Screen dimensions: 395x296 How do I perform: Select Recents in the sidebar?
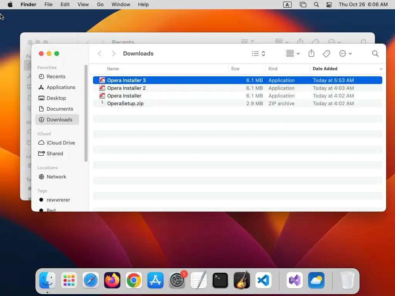(57, 77)
